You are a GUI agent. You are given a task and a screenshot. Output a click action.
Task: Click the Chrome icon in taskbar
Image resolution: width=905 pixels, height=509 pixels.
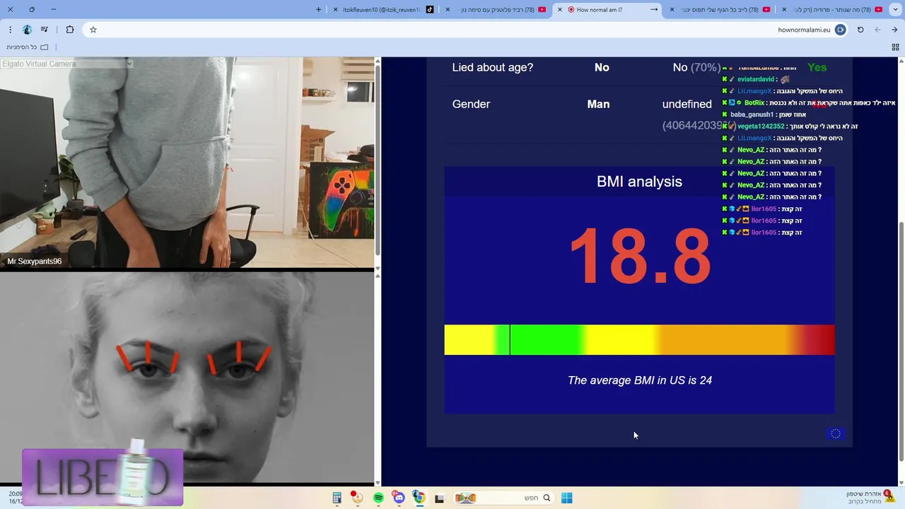point(419,498)
